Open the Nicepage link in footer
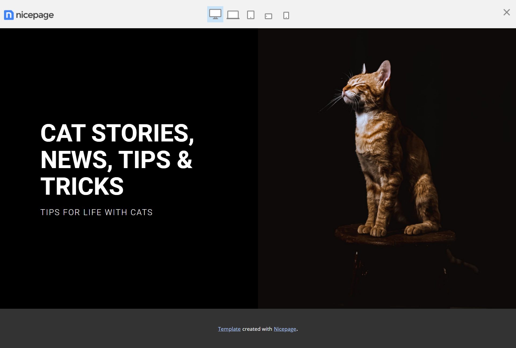The height and width of the screenshot is (348, 516). pyautogui.click(x=285, y=329)
